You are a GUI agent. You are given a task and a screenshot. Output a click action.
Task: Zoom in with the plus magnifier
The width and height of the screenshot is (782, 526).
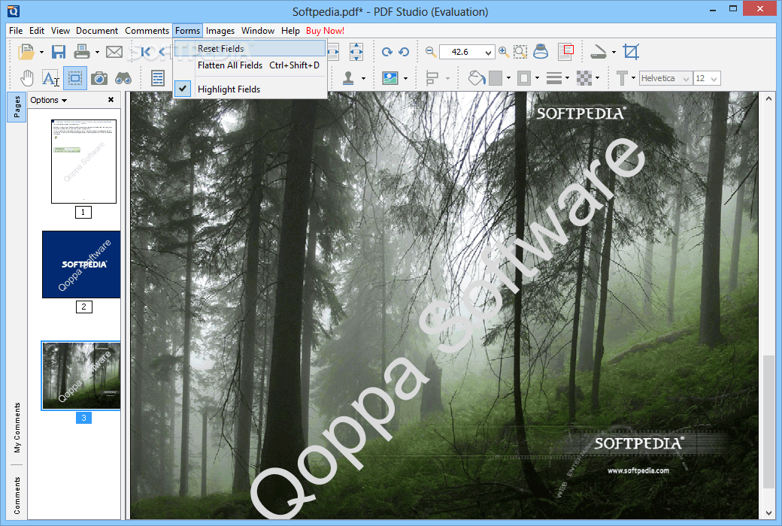[x=504, y=52]
